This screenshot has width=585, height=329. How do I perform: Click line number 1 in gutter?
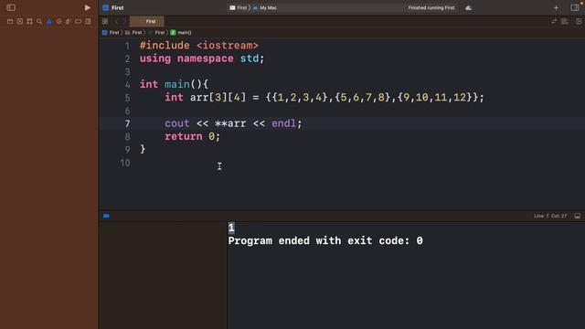pyautogui.click(x=127, y=46)
